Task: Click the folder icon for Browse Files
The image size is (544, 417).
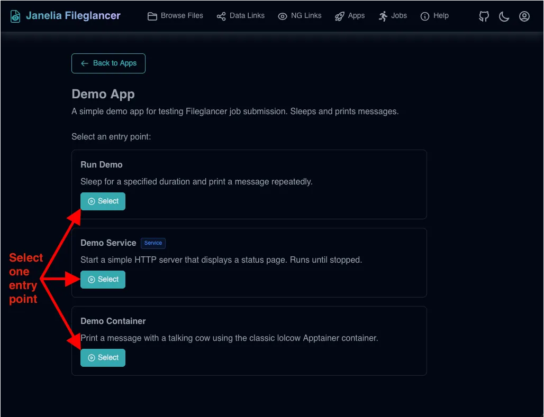Action: point(152,16)
